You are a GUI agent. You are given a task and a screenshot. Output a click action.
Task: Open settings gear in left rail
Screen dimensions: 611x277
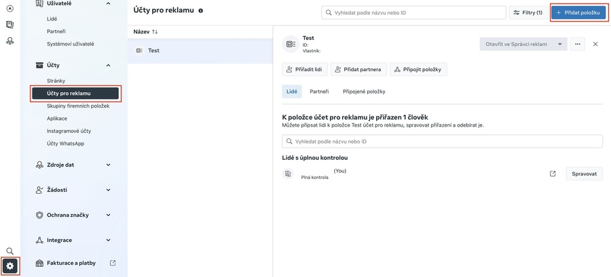pyautogui.click(x=10, y=265)
